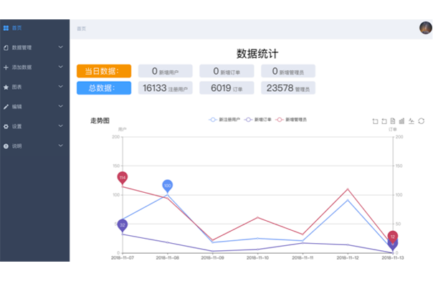Switch chart to line view icon
Screen dimensions: 433x304
point(411,120)
